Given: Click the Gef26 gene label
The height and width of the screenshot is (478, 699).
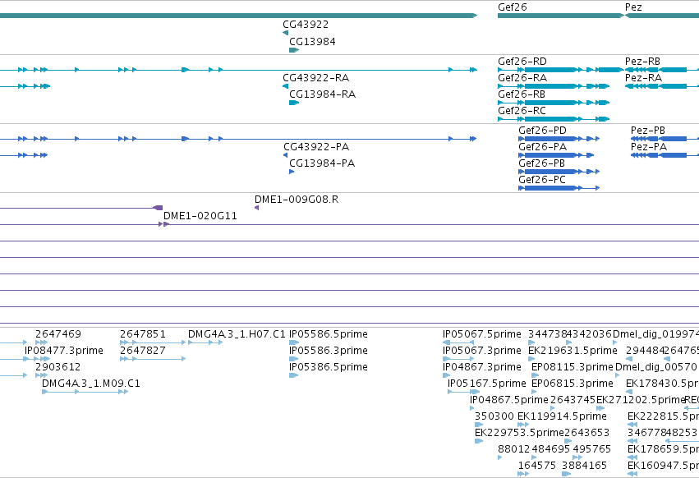Looking at the screenshot, I should [x=512, y=7].
